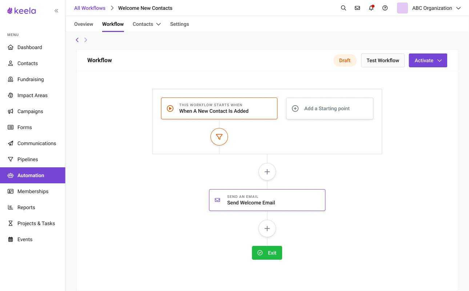Click the Keela logo
The width and height of the screenshot is (469, 291).
21,11
